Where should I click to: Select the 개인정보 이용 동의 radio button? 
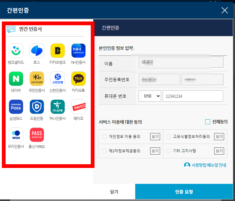tap(104, 136)
